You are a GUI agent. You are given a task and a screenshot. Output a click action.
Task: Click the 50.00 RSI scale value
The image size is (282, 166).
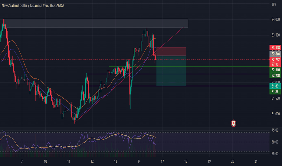click(275, 142)
